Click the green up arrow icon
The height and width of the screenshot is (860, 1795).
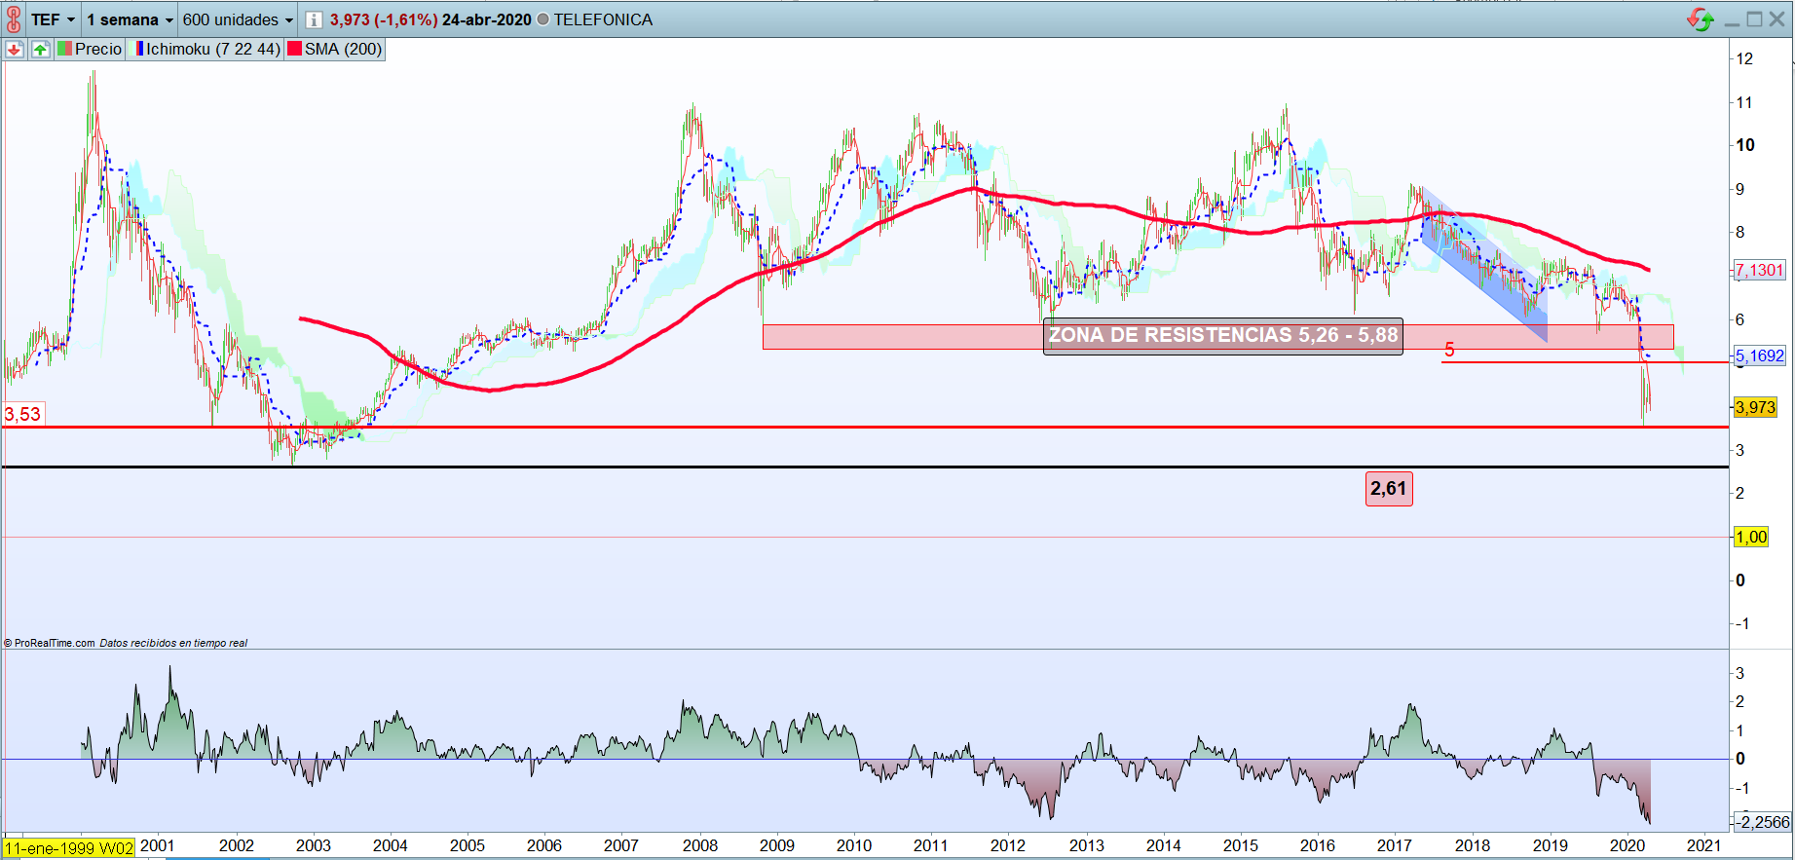[40, 49]
